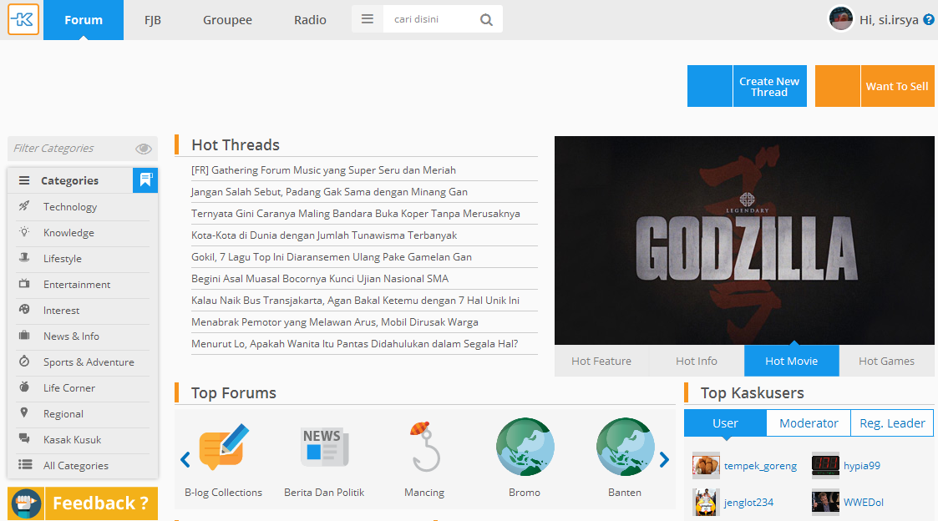
Task: Open thread 'Jangan Salah Sebut, Padang Gak Sama'
Action: tap(329, 191)
